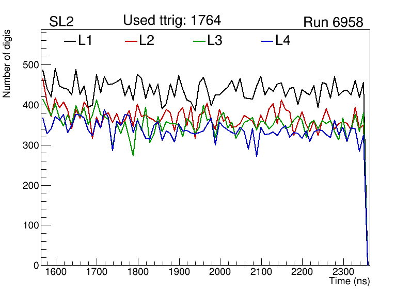This screenshot has height=295, width=411.
Task: Click the 'Run 6958' label
Action: pos(333,22)
